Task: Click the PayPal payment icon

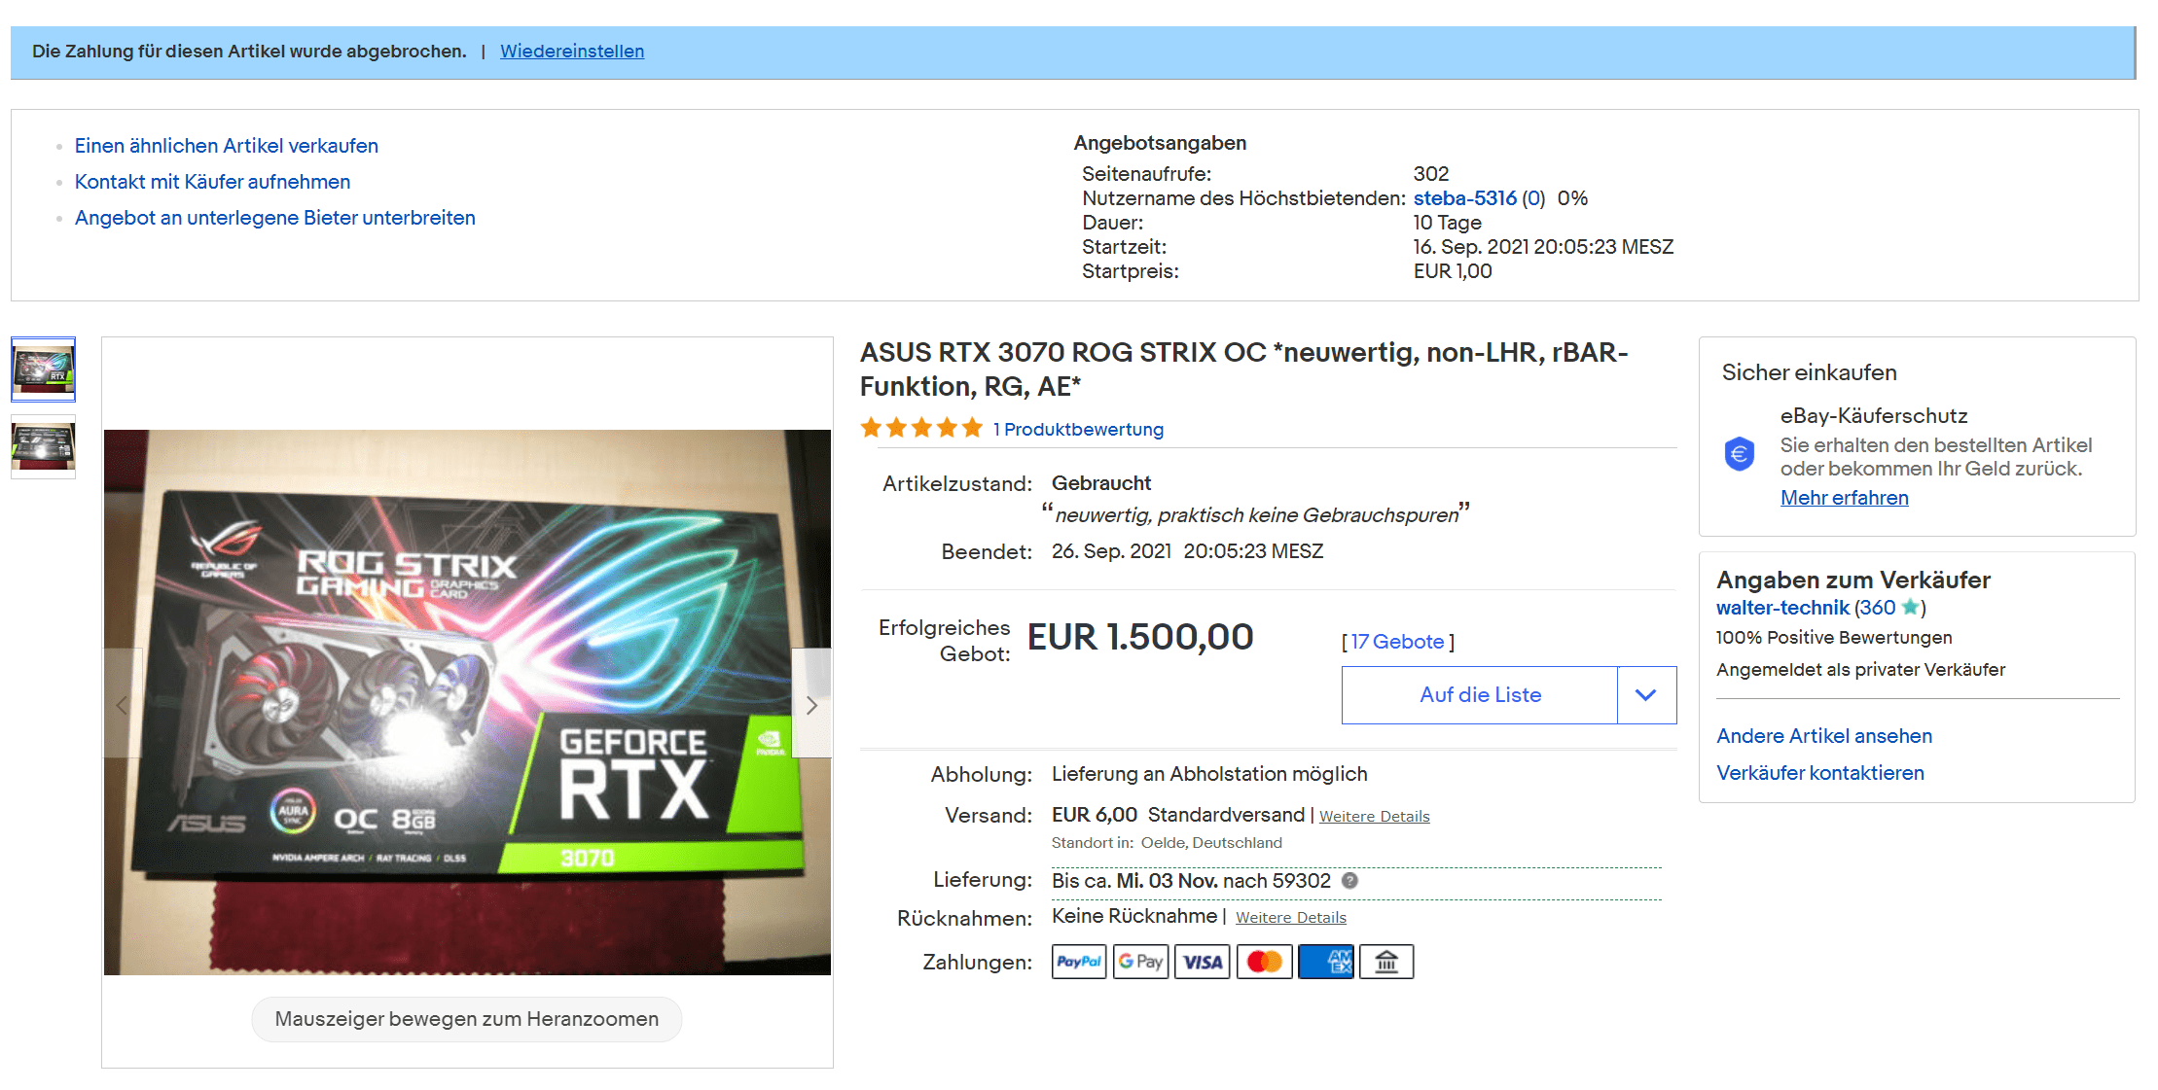Action: [x=1078, y=962]
